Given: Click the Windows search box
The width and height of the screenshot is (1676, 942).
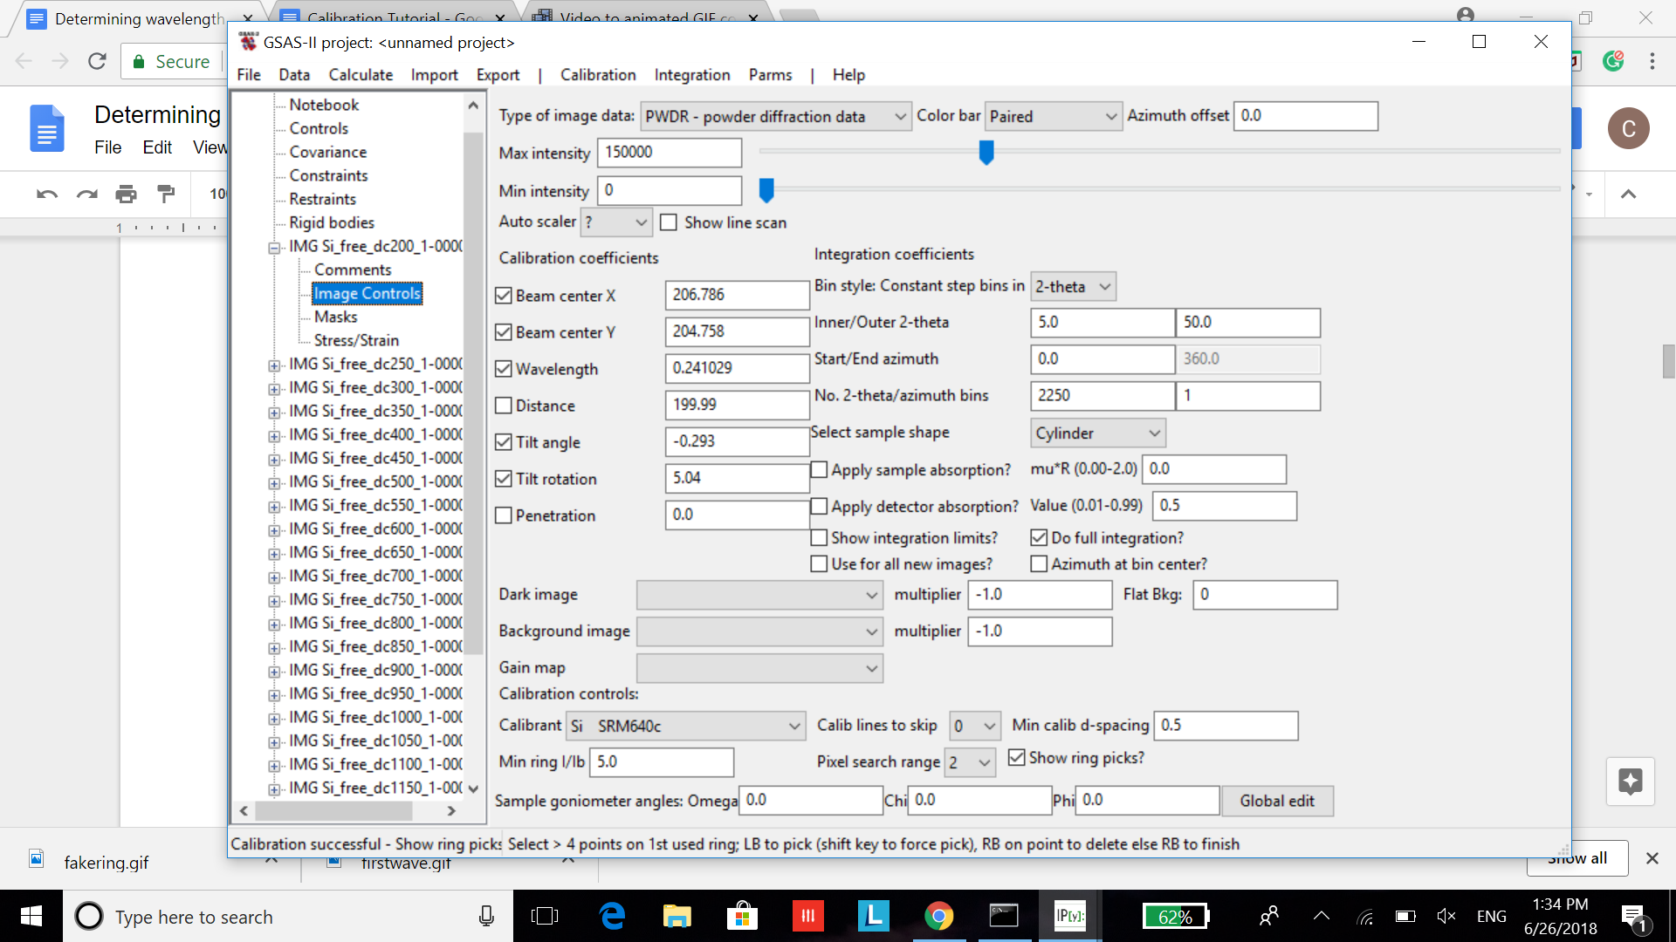Looking at the screenshot, I should tap(288, 917).
